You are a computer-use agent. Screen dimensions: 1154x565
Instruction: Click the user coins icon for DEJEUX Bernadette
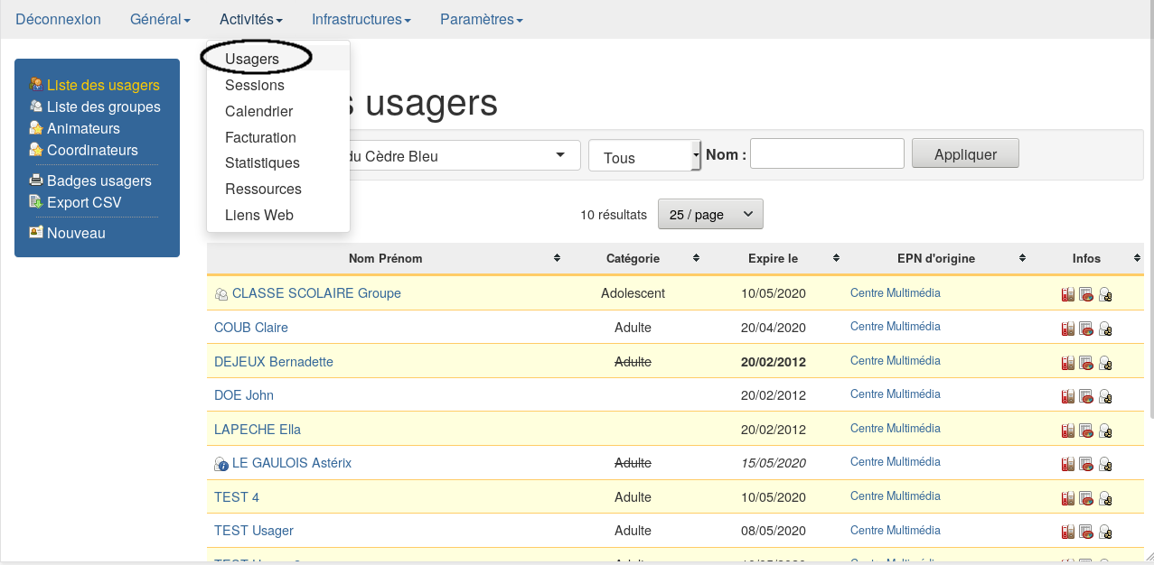[1105, 363]
